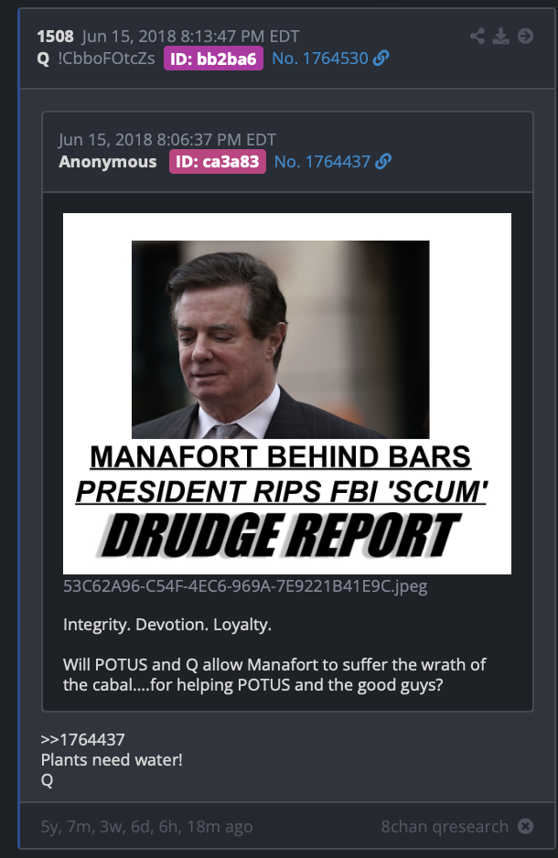Click the right-arrow icon in post header
Image resolution: width=558 pixels, height=858 pixels.
point(525,36)
